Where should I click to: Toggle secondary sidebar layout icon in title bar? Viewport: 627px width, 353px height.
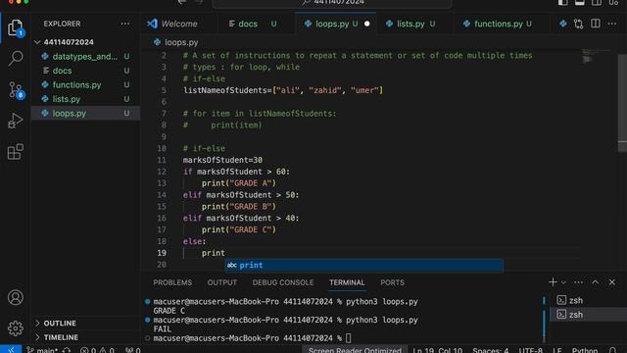597,2
